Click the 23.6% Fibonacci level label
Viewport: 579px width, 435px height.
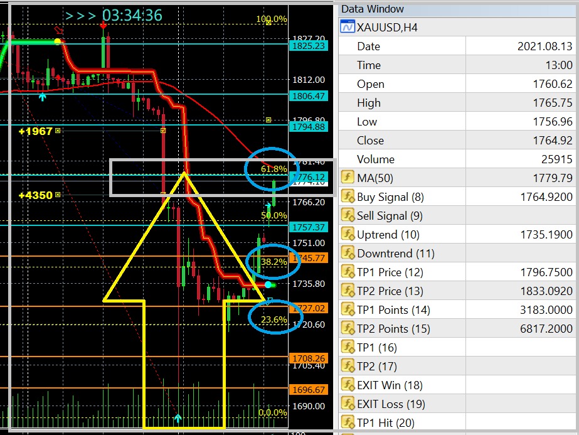click(x=274, y=320)
